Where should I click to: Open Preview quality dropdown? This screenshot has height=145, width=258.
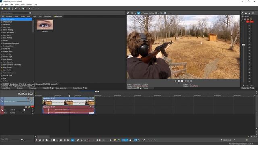(148, 13)
